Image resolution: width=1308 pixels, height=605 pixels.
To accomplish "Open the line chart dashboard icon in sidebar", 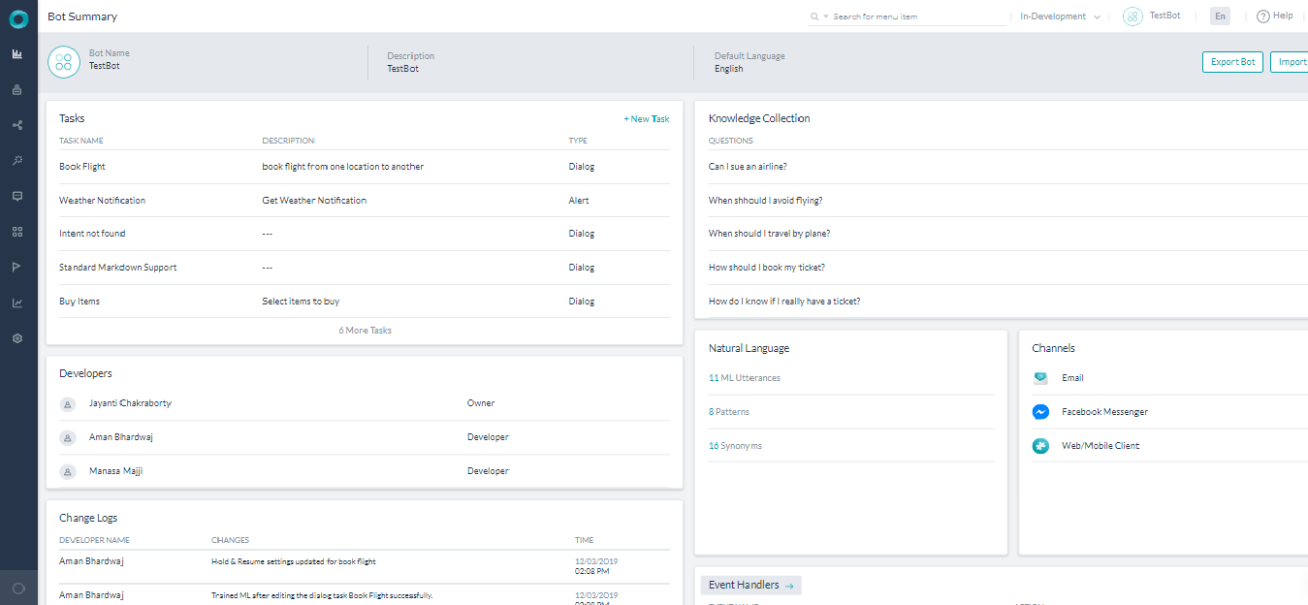I will [x=16, y=302].
